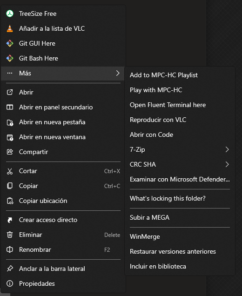
Task: Click the Propiedades info icon
Action: (x=10, y=284)
